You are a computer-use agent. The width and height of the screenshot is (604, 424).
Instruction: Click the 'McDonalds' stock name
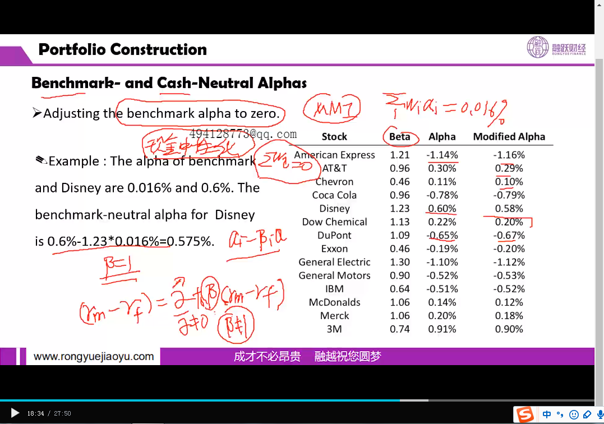(x=334, y=302)
